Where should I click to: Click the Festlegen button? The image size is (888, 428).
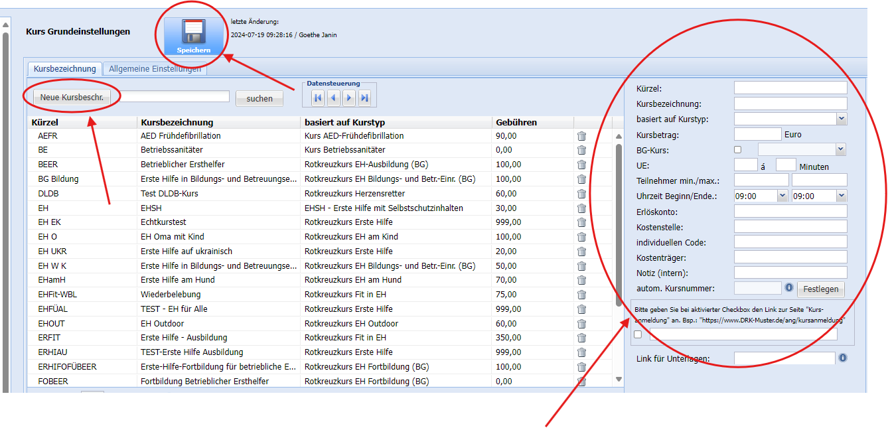coord(821,289)
